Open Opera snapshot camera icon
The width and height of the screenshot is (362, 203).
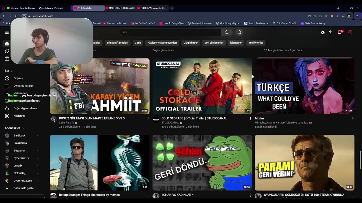tap(315, 16)
